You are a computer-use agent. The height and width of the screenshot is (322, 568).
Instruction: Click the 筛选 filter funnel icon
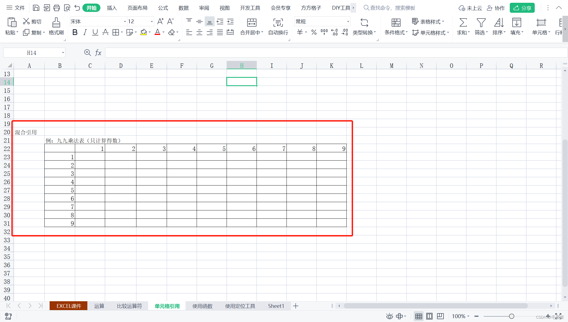click(x=481, y=22)
